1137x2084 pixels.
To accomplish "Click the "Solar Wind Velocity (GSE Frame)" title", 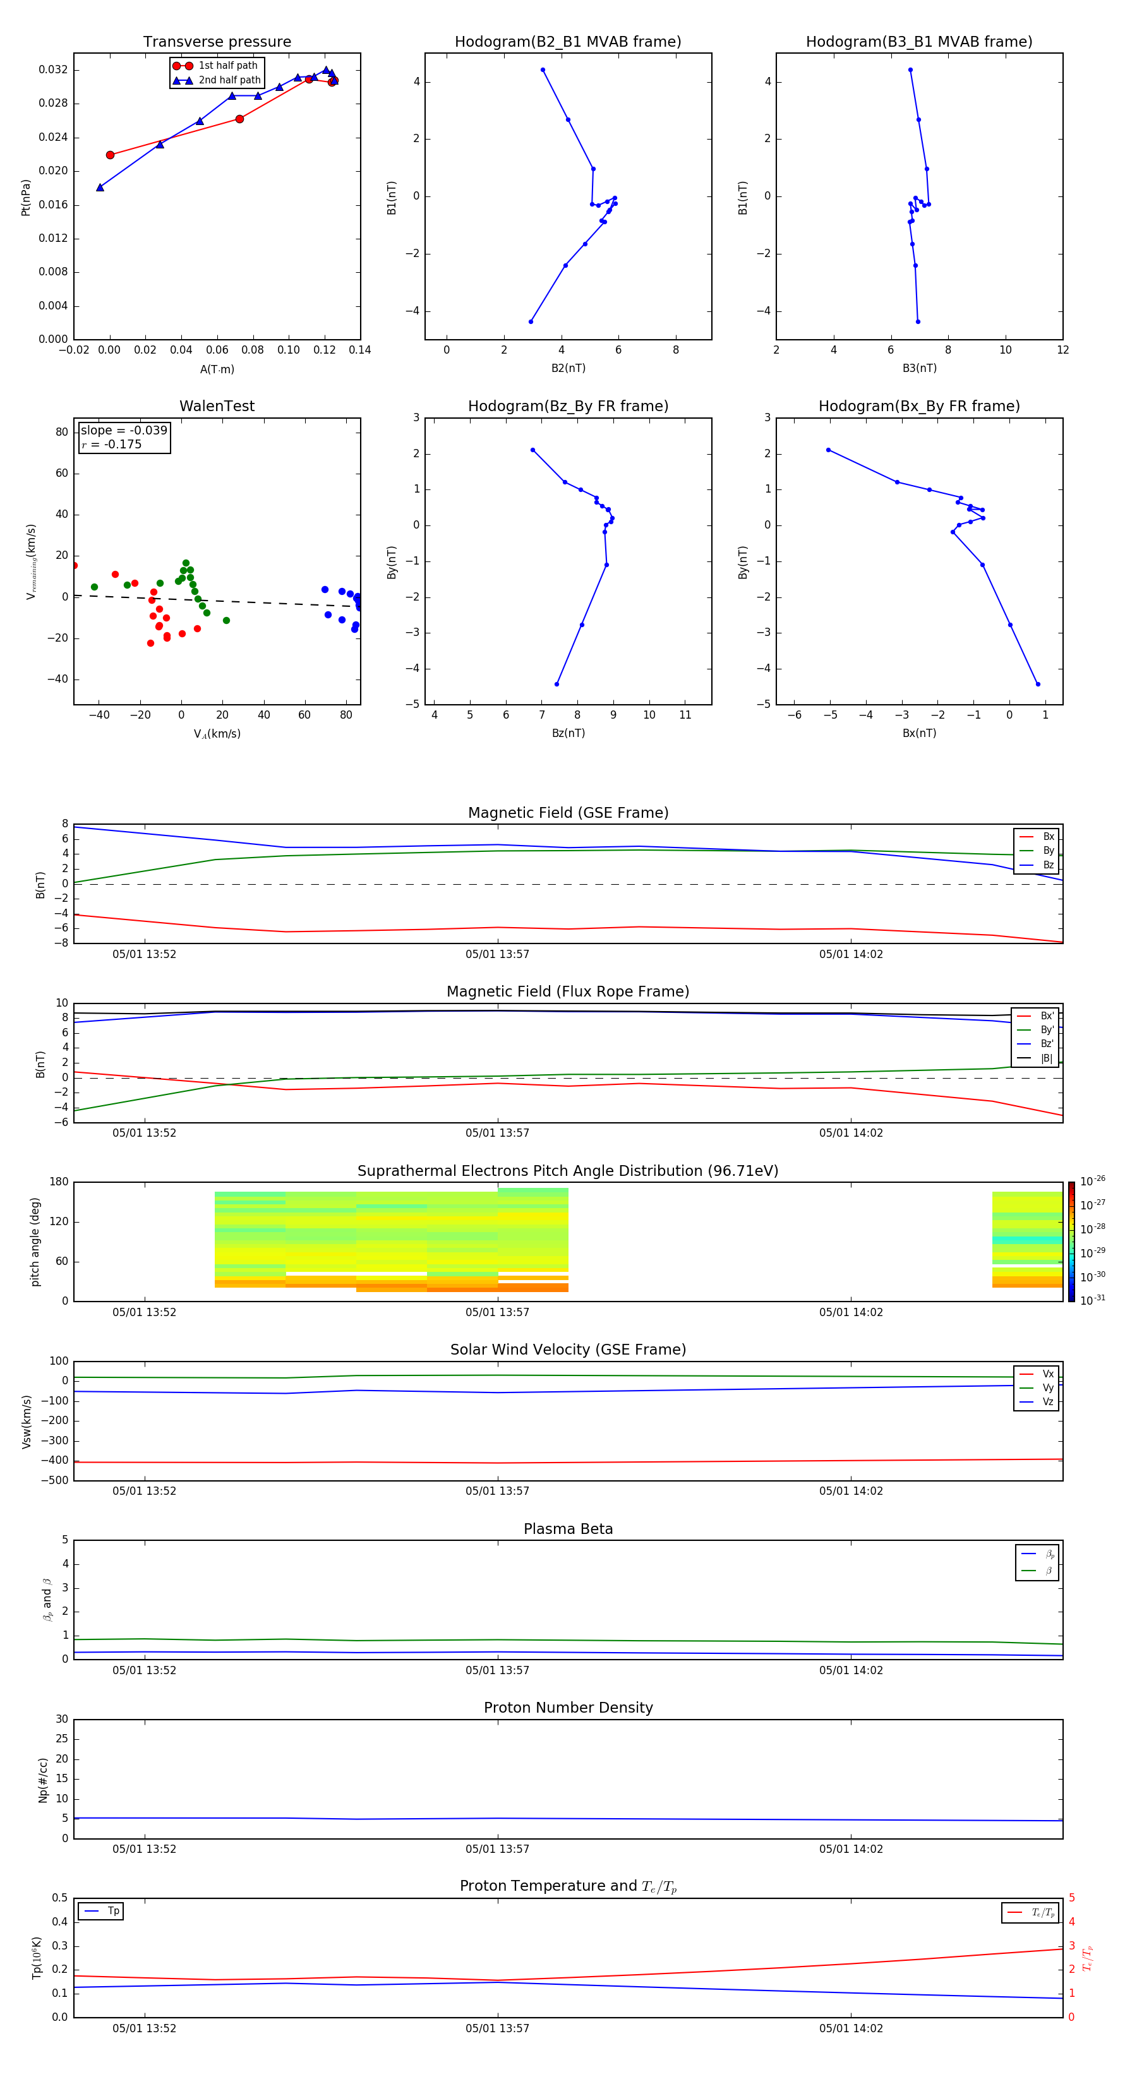I will (x=568, y=1350).
